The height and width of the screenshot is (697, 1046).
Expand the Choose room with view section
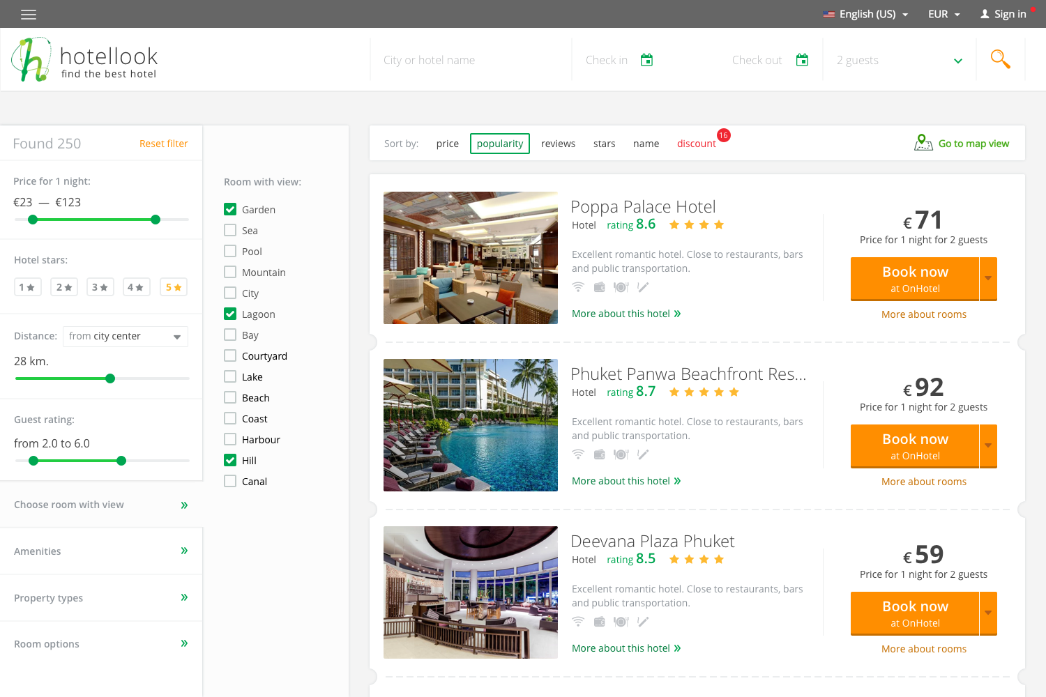(x=101, y=505)
